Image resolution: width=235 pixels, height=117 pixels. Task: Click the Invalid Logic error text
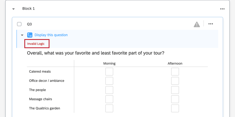tap(36, 44)
